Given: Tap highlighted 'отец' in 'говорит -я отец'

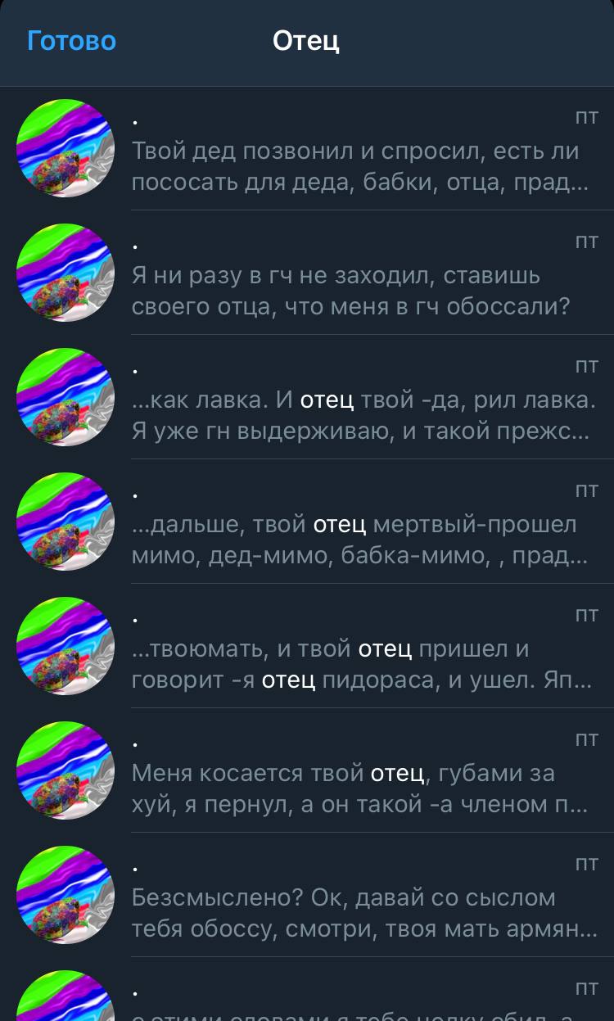Looking at the screenshot, I should coord(288,680).
